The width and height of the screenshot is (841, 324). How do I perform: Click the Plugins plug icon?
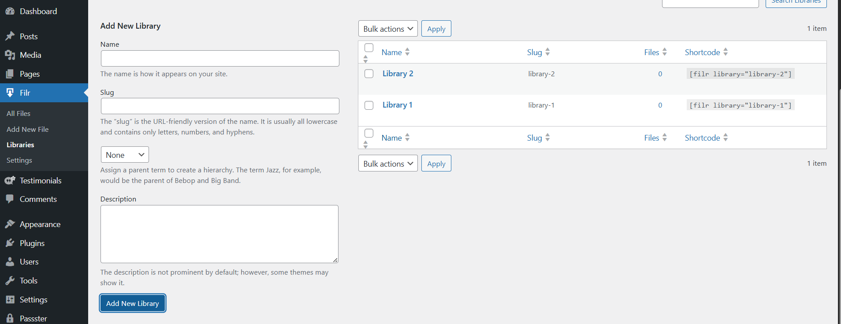[x=10, y=243]
